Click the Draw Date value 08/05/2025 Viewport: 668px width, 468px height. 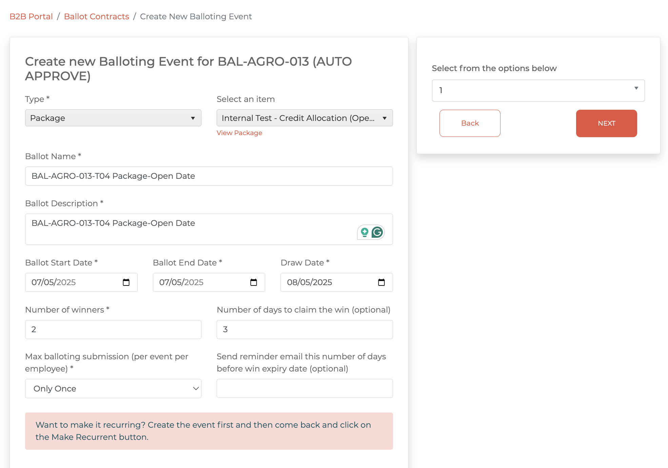(309, 282)
